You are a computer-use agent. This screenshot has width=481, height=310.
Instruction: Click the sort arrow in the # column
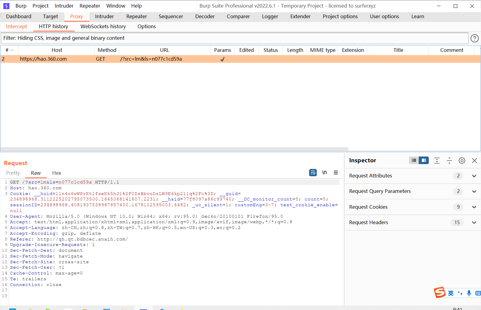coord(12,50)
